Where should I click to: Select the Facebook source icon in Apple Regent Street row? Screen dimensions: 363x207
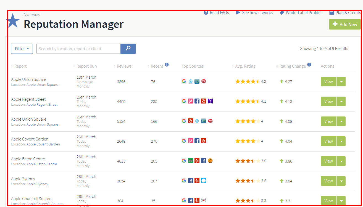pyautogui.click(x=197, y=101)
